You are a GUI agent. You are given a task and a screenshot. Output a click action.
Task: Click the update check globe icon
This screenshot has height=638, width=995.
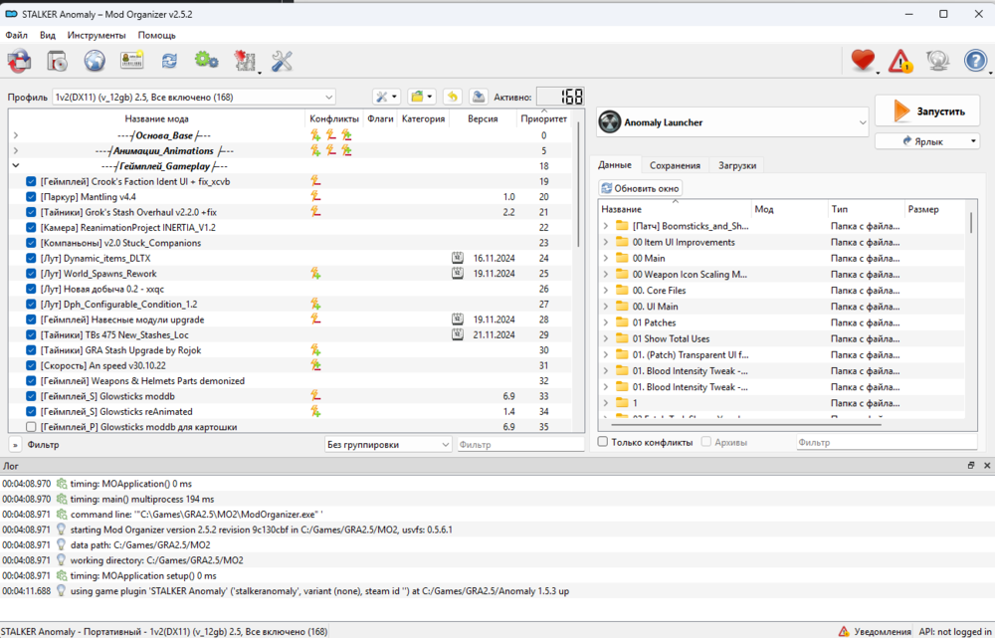click(x=937, y=61)
